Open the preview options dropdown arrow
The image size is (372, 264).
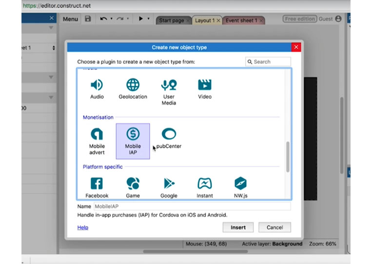point(149,19)
